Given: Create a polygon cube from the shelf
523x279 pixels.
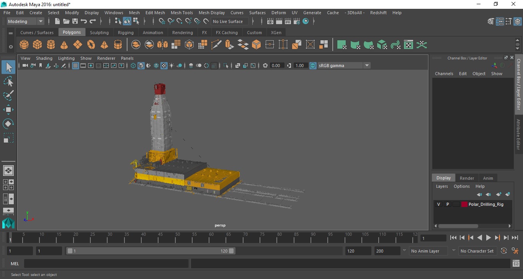Looking at the screenshot, I should click(38, 45).
